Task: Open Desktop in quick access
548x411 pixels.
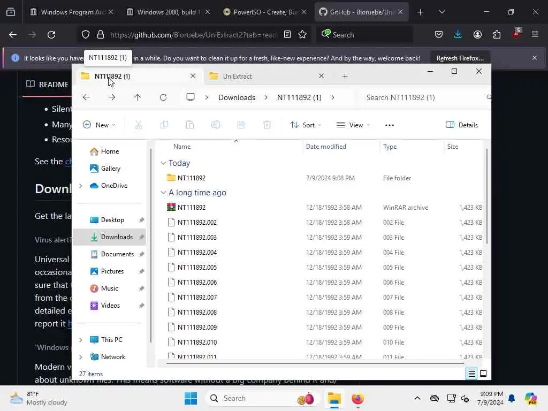Action: (x=112, y=220)
